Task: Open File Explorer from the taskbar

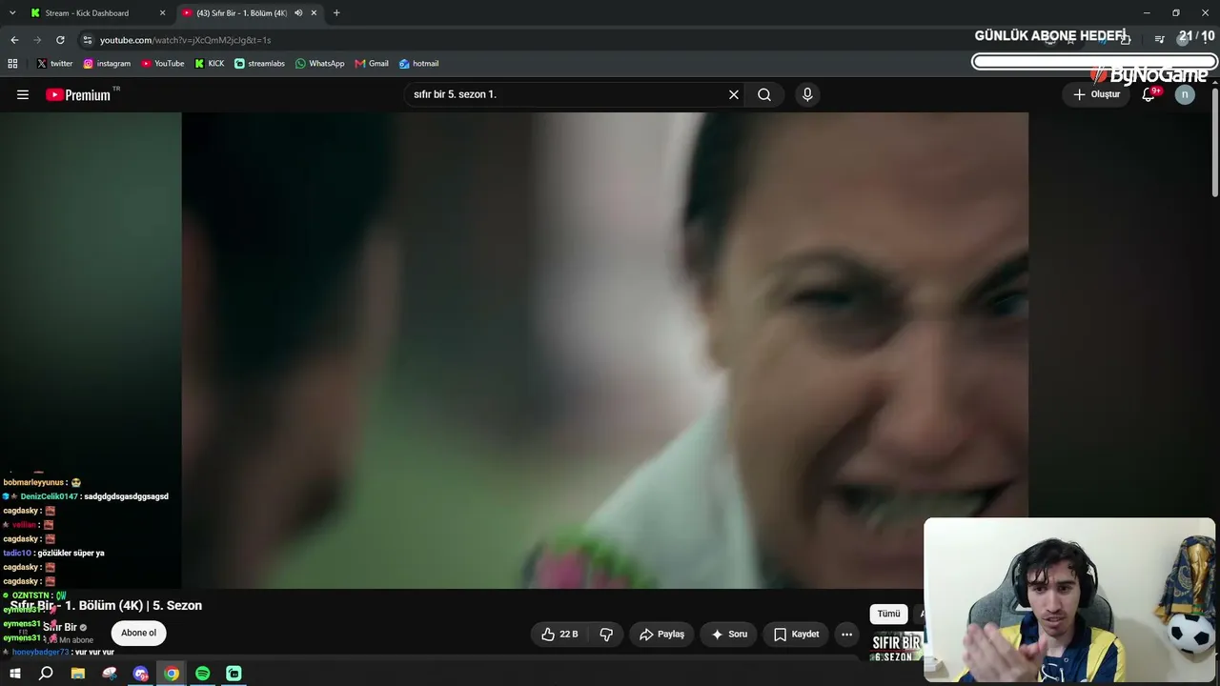Action: coord(78,674)
